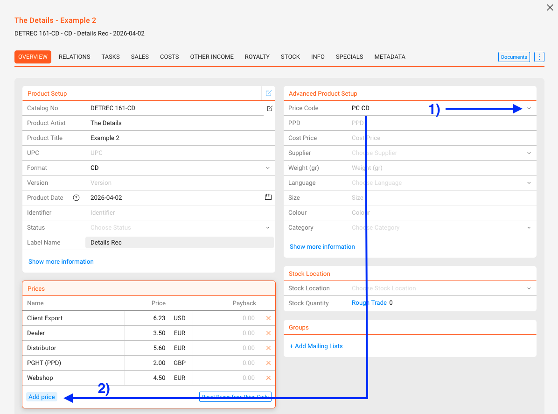Click the Colour input field

pyautogui.click(x=442, y=213)
